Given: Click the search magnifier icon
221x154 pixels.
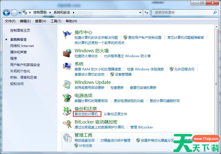Looking at the screenshot, I should (x=215, y=12).
